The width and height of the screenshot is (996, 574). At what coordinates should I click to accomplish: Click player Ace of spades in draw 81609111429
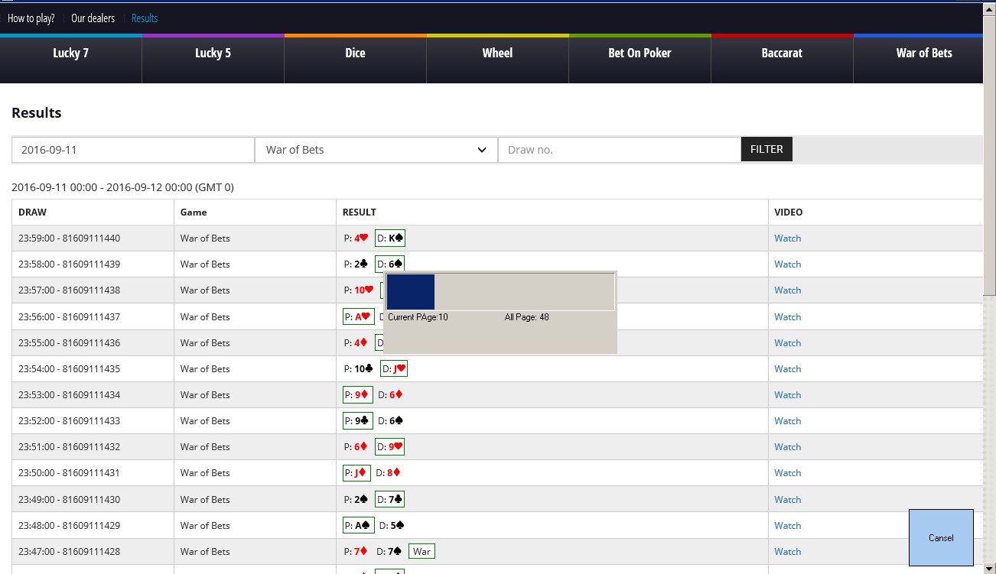point(359,526)
